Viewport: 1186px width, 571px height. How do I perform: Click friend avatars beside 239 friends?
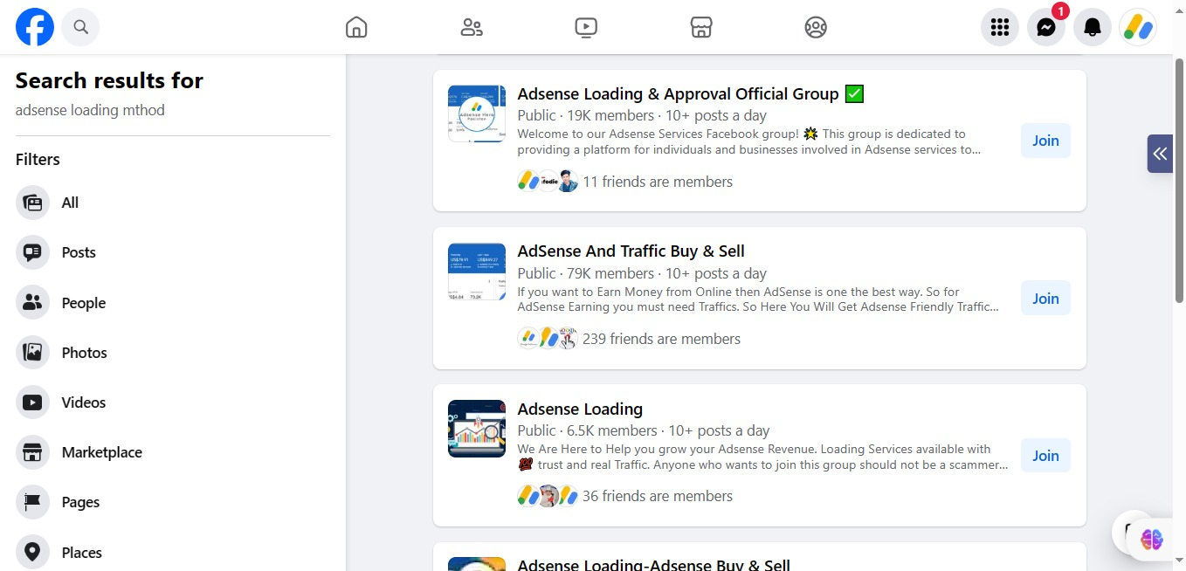pyautogui.click(x=548, y=339)
